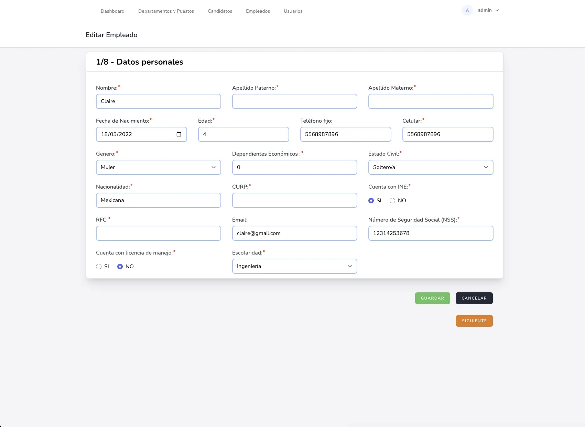The width and height of the screenshot is (585, 427).
Task: Open the Candidatos section
Action: tap(220, 11)
